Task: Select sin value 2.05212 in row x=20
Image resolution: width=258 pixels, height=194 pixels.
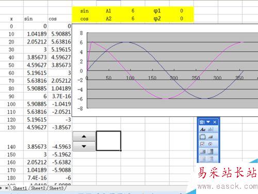Action: 36,42
